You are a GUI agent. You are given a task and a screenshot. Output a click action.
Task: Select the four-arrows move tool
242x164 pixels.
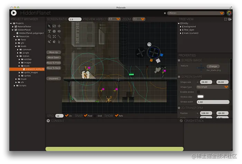click(x=54, y=36)
